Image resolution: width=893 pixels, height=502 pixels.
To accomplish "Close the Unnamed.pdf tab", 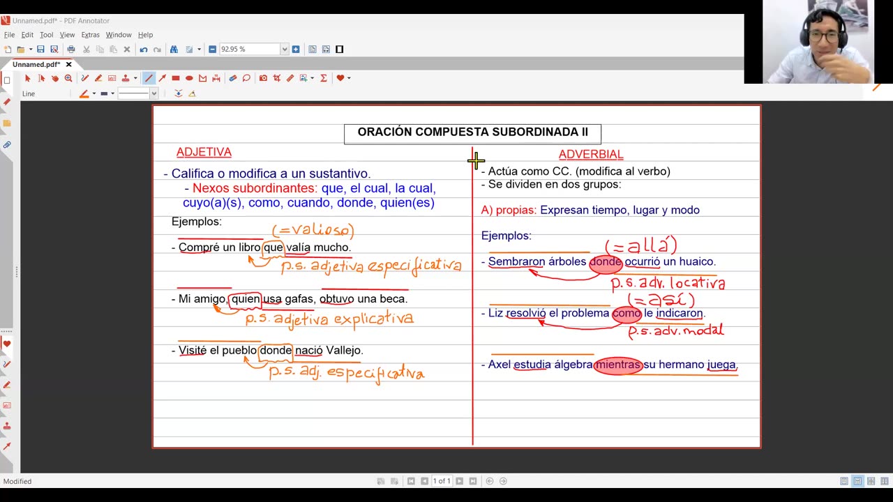I will point(68,64).
